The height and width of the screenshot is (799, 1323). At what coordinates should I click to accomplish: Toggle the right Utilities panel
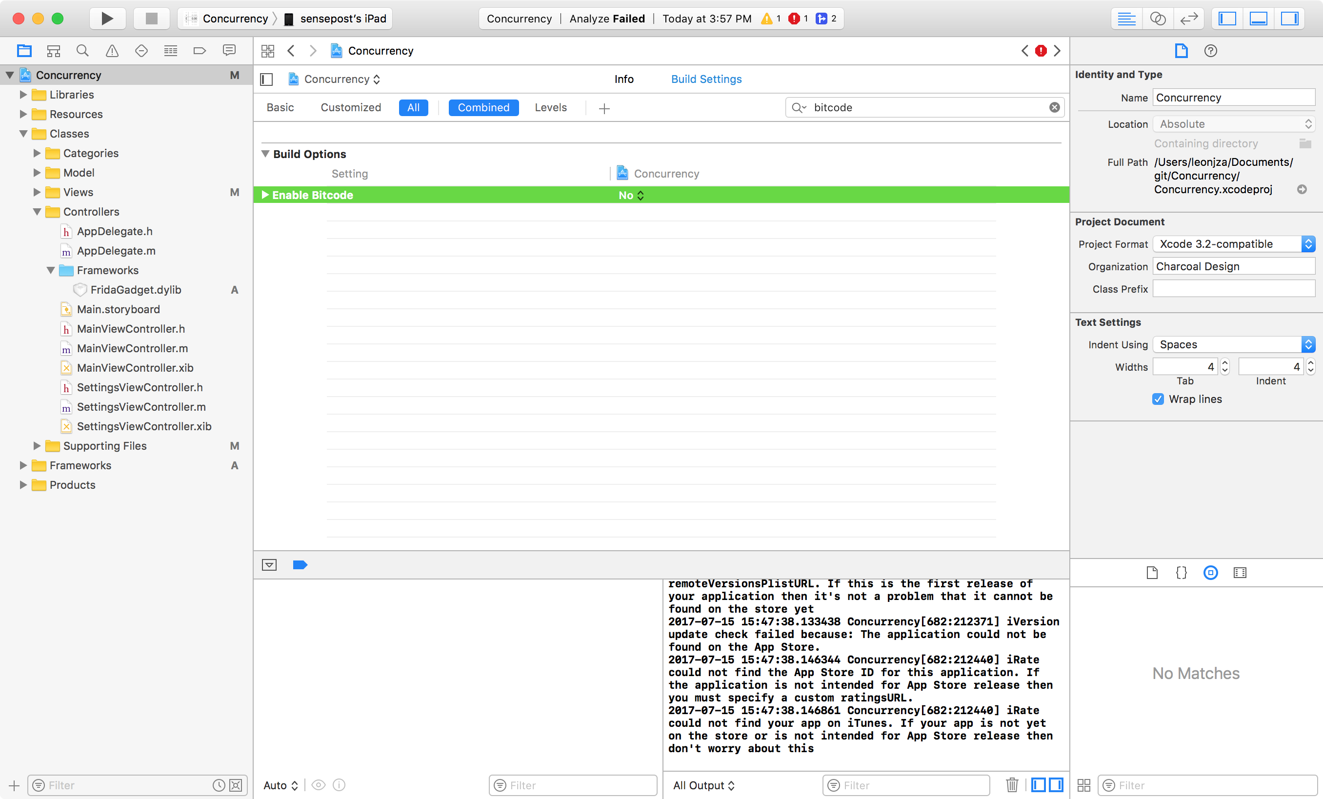point(1290,18)
